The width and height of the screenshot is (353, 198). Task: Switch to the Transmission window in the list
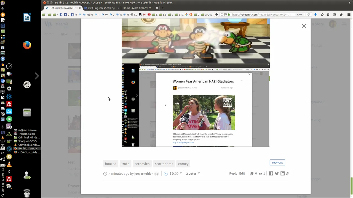(x=26, y=134)
